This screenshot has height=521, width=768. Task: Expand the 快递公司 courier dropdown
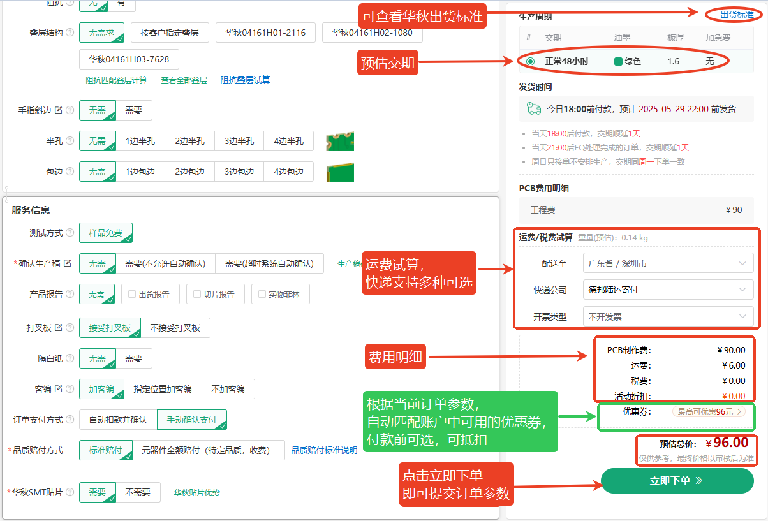click(668, 290)
